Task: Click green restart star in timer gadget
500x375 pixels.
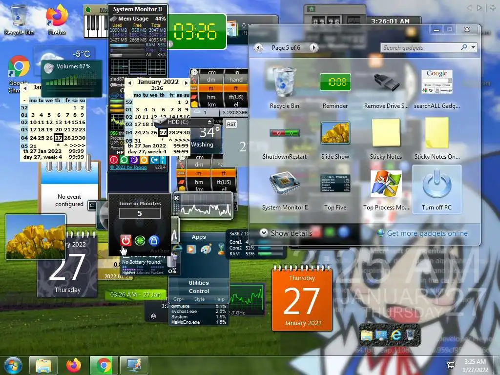Action: pyautogui.click(x=140, y=240)
